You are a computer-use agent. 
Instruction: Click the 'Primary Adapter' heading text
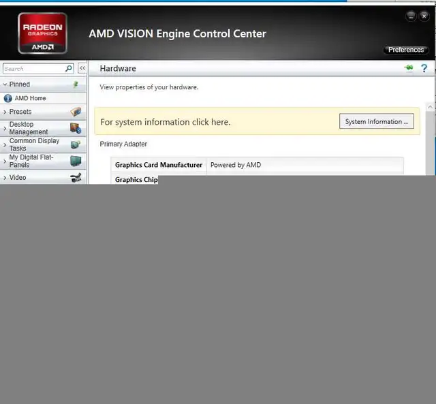(x=123, y=144)
